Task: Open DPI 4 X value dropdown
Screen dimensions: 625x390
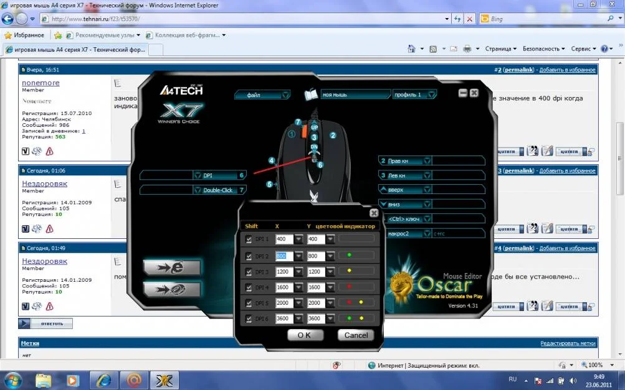Action: pos(298,287)
